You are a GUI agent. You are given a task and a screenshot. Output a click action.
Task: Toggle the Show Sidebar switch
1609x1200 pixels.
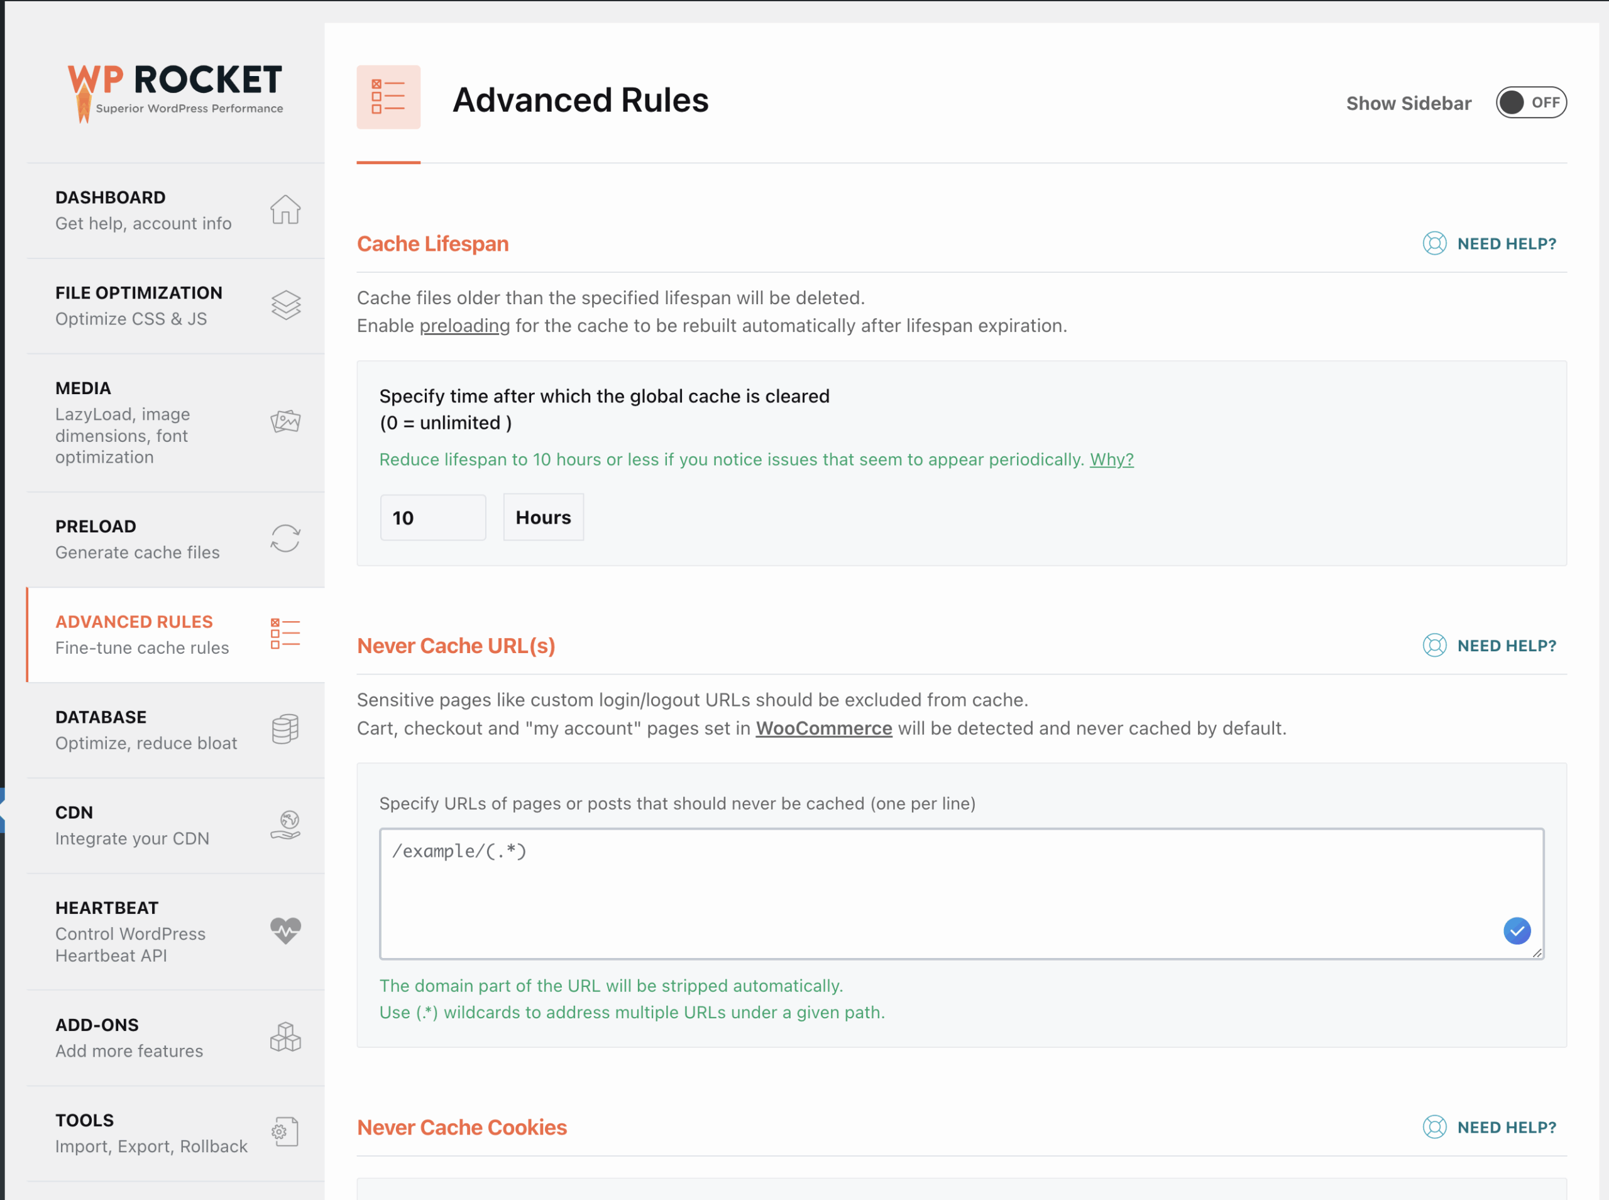1530,102
